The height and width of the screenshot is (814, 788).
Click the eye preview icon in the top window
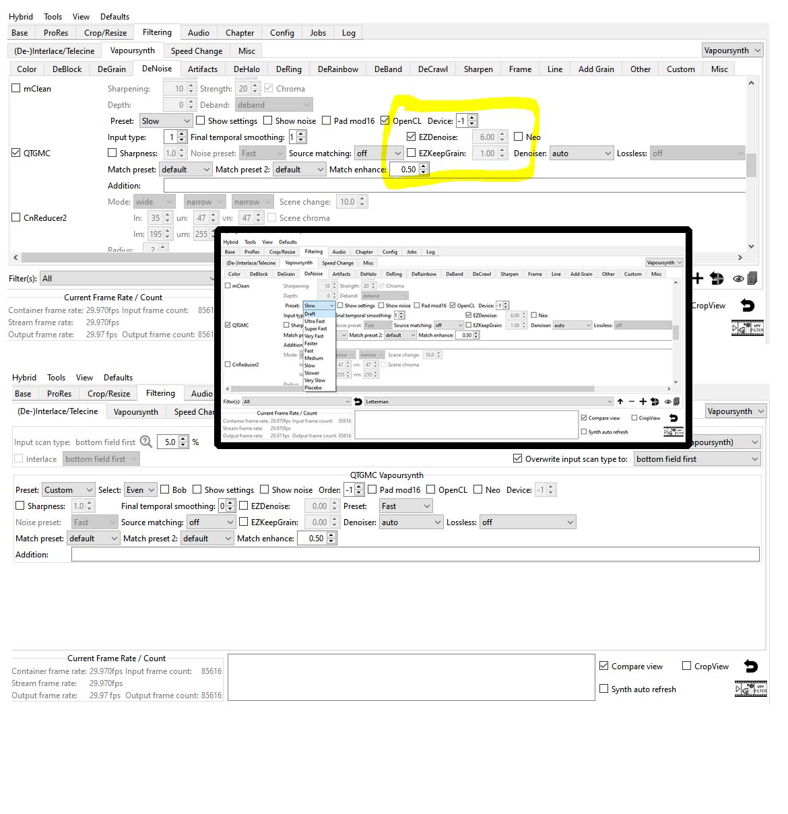(x=738, y=279)
